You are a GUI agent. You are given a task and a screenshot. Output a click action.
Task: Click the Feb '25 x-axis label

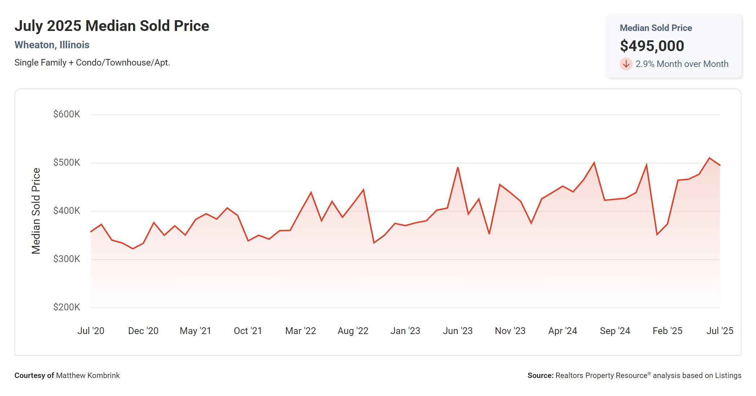667,331
